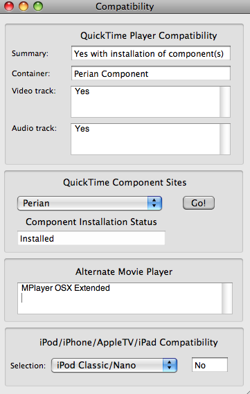Click the window resize grip in the corner

[247, 391]
